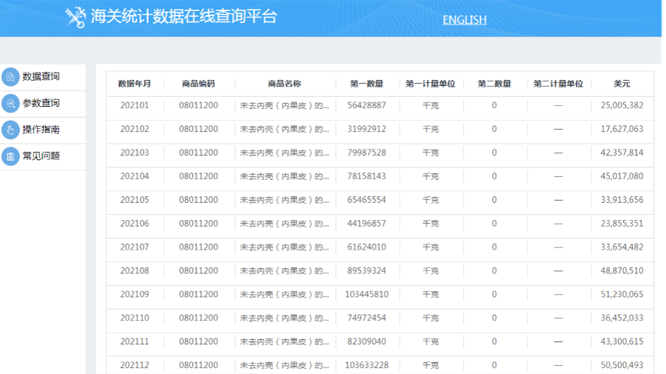The width and height of the screenshot is (666, 374).
Task: Click the 常见问题 clipboard icon
Action: [10, 156]
